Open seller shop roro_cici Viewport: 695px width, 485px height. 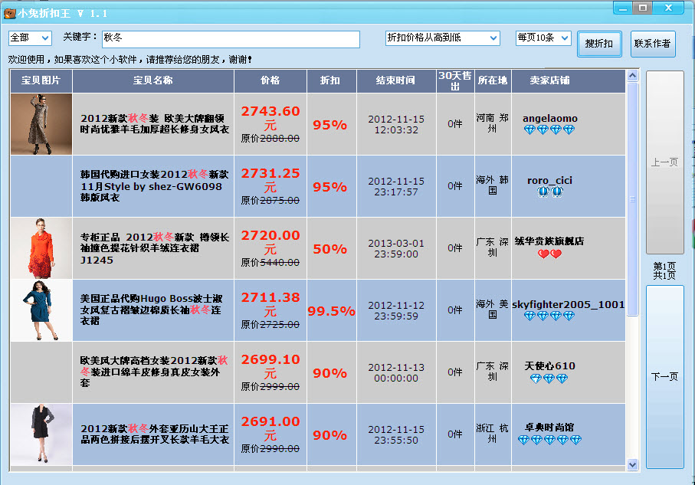click(x=549, y=180)
